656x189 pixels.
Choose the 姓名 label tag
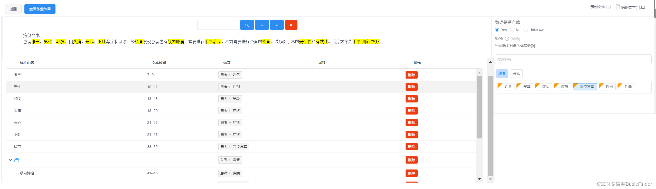pyautogui.click(x=506, y=87)
